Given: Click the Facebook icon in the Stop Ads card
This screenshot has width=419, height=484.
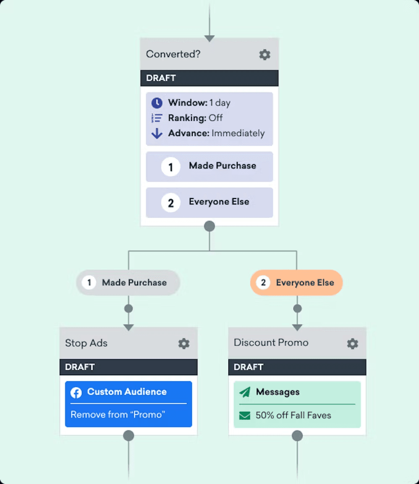Looking at the screenshot, I should [76, 392].
